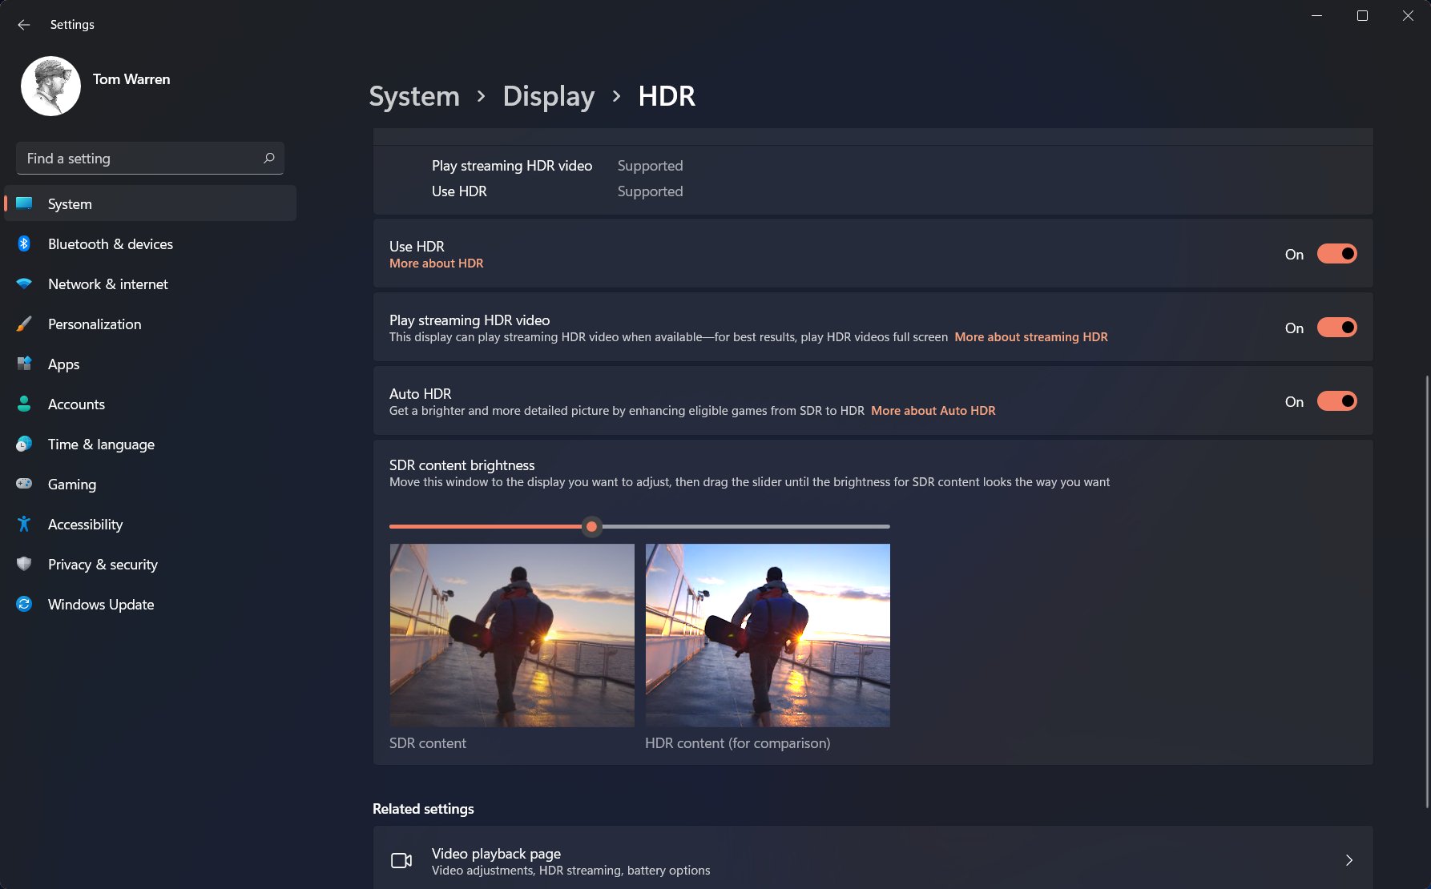Navigate back using the back arrow
The image size is (1431, 889).
pyautogui.click(x=23, y=24)
